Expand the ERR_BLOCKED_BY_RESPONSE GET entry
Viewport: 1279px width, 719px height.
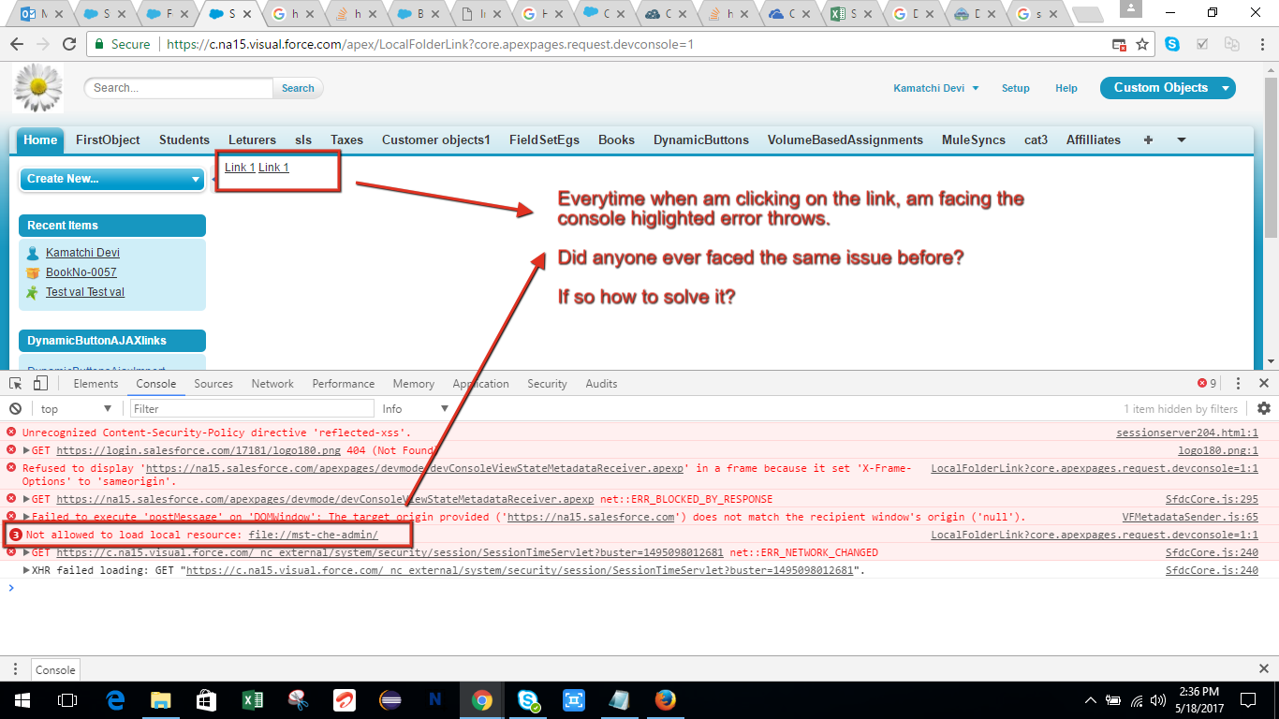click(x=26, y=499)
